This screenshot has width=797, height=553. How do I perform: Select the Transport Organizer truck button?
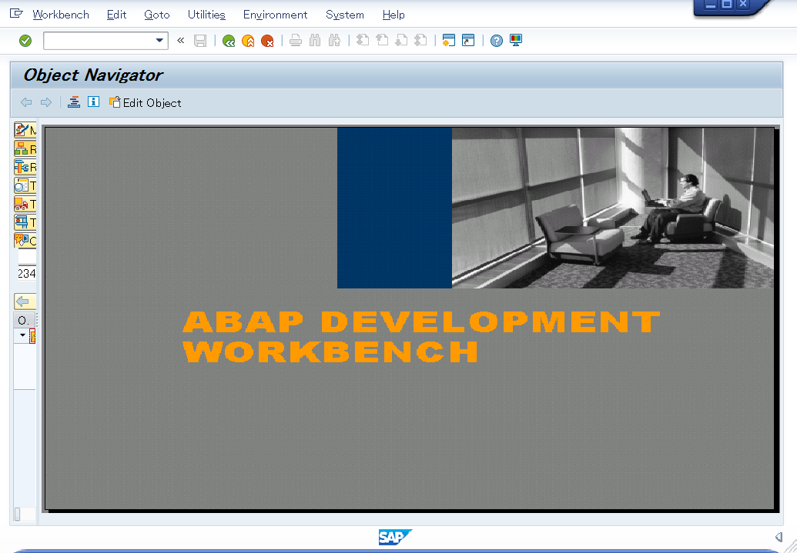coord(25,204)
